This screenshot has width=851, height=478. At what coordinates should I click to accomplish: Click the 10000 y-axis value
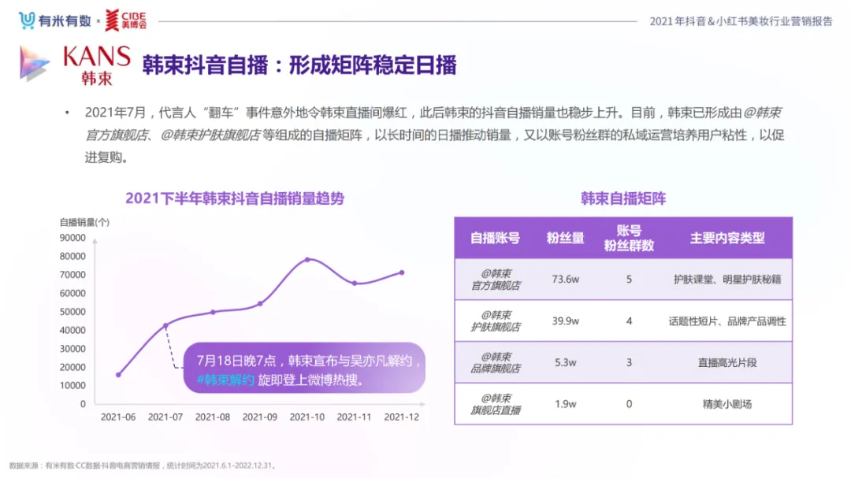point(72,385)
